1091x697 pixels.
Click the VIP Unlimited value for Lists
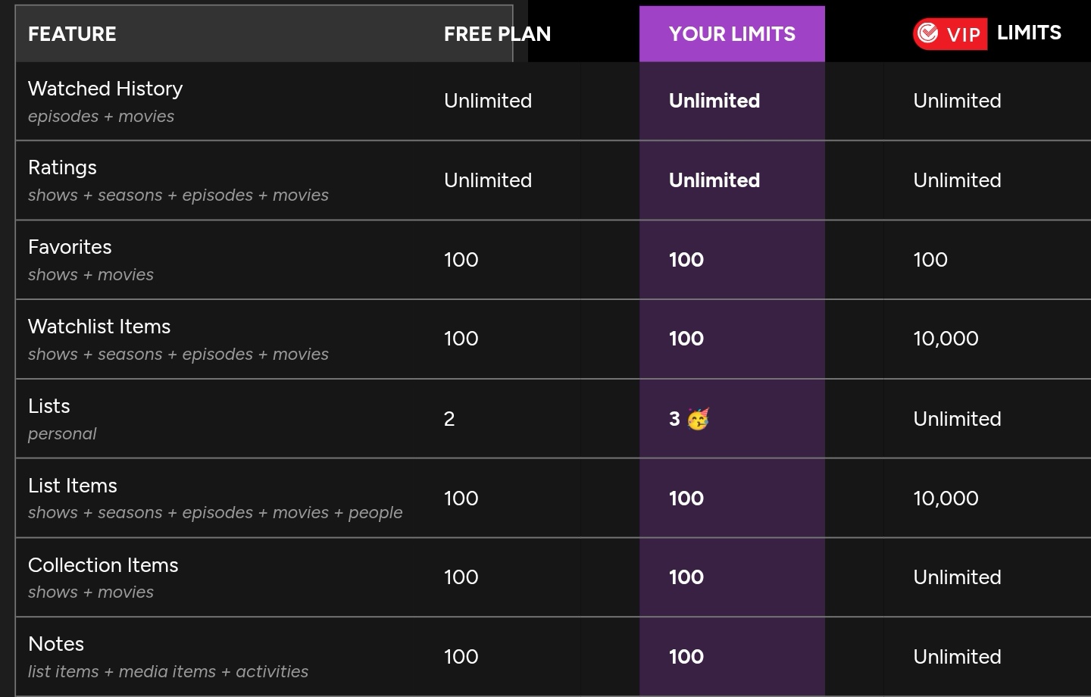click(957, 419)
